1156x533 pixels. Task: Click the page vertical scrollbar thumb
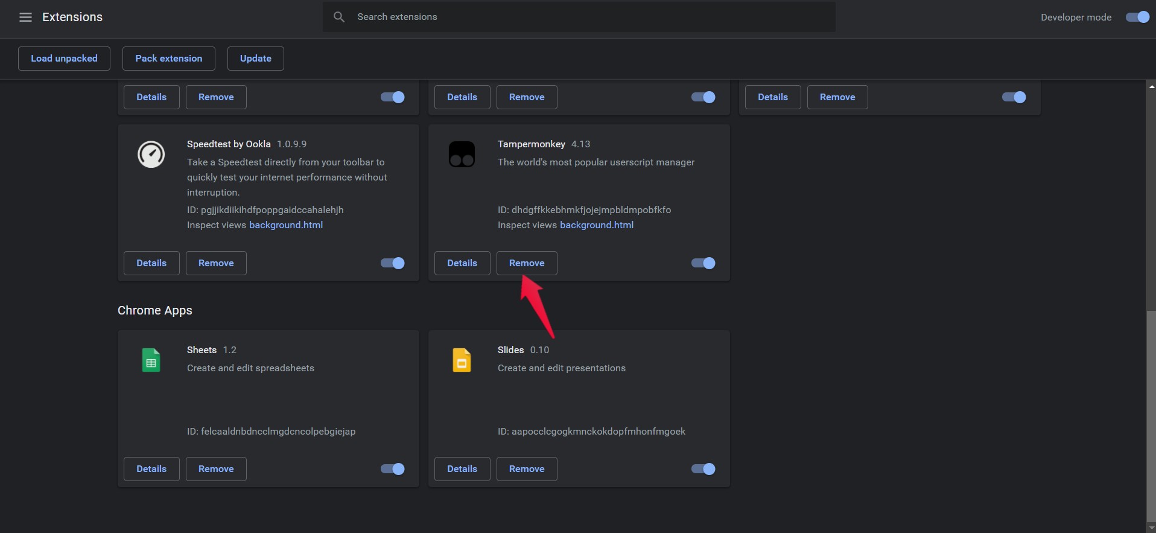pyautogui.click(x=1151, y=417)
